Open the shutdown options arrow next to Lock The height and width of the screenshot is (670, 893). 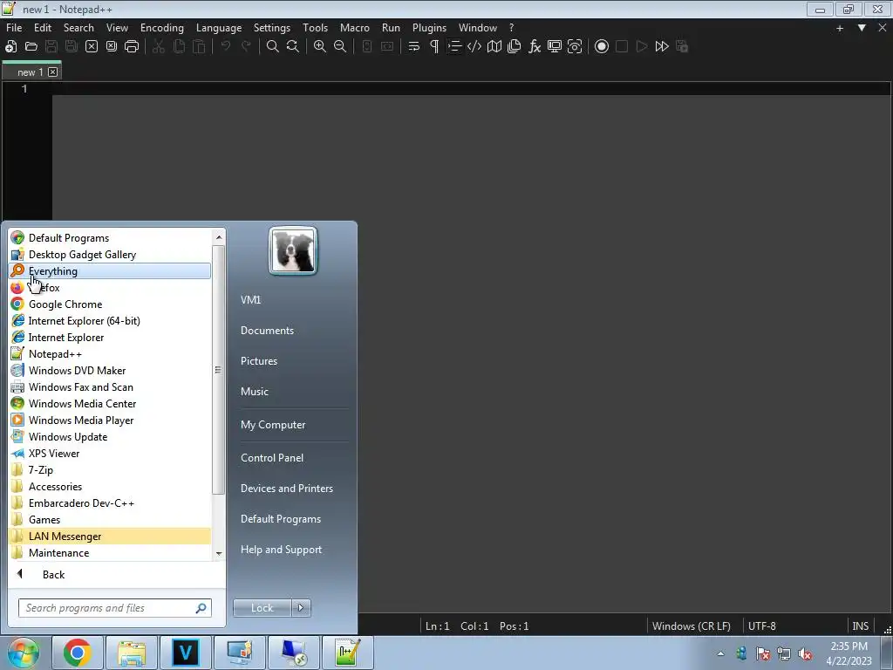(301, 608)
